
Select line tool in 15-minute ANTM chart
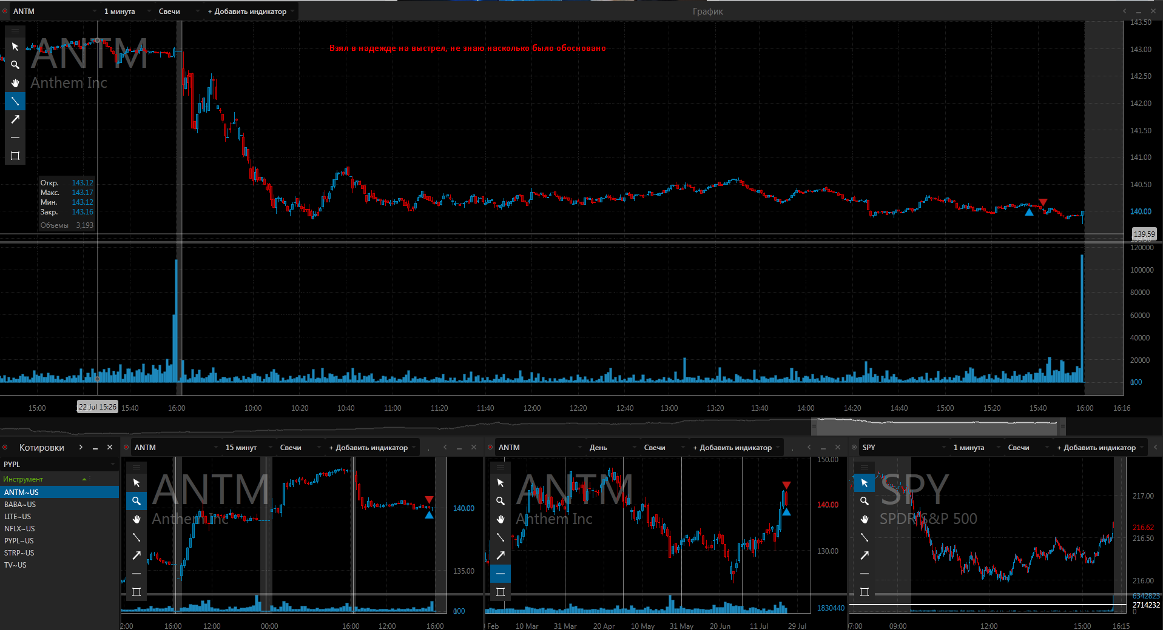[x=137, y=537]
